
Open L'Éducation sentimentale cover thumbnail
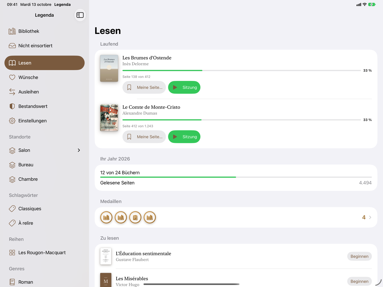(x=106, y=256)
